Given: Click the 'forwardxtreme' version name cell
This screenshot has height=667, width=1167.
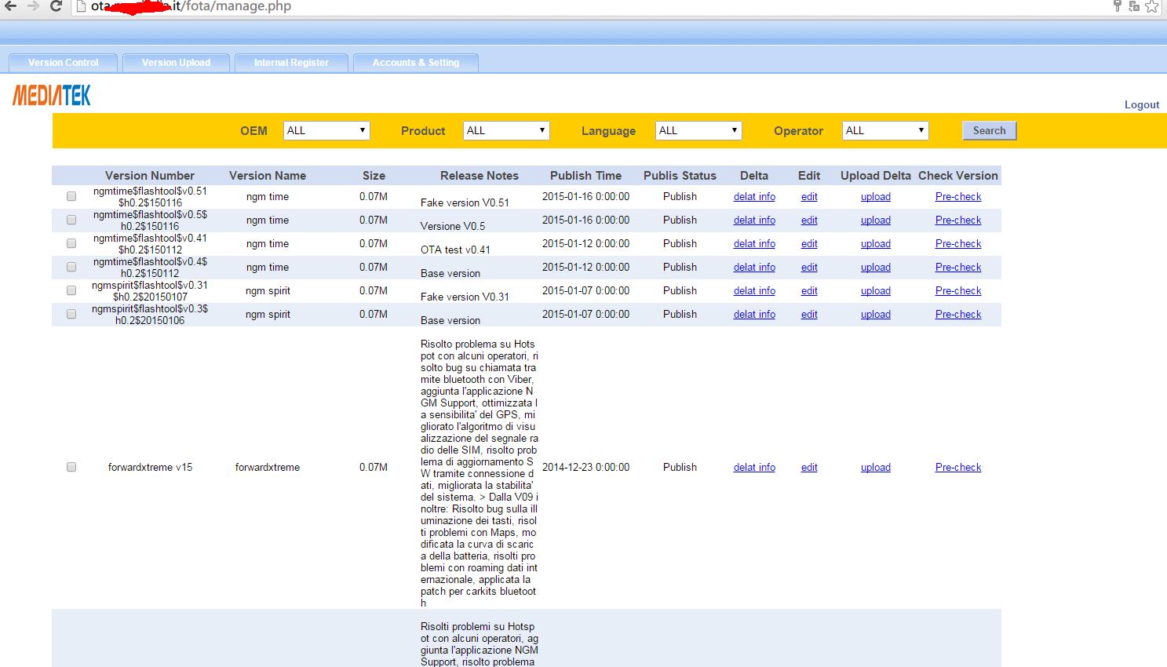Looking at the screenshot, I should [268, 467].
